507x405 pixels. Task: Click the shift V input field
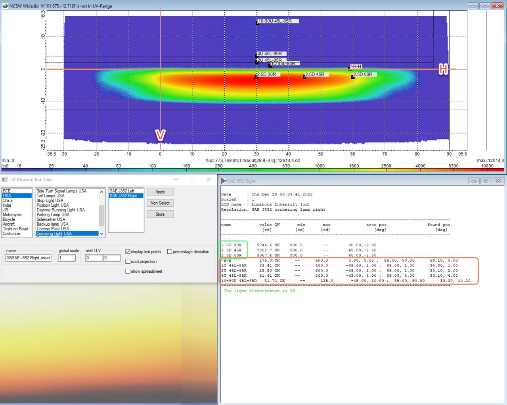[112, 258]
